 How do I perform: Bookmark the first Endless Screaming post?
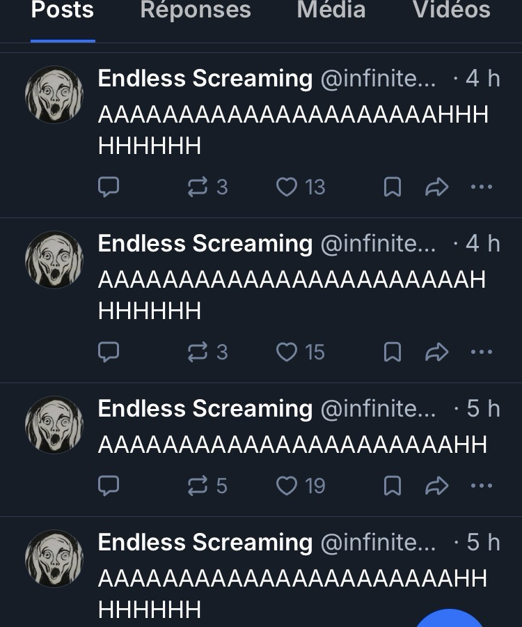point(393,187)
